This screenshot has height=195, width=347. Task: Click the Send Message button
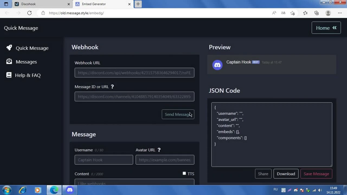coord(178,114)
